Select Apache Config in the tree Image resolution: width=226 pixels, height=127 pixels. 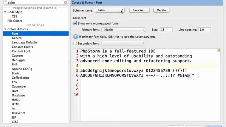[22, 69]
